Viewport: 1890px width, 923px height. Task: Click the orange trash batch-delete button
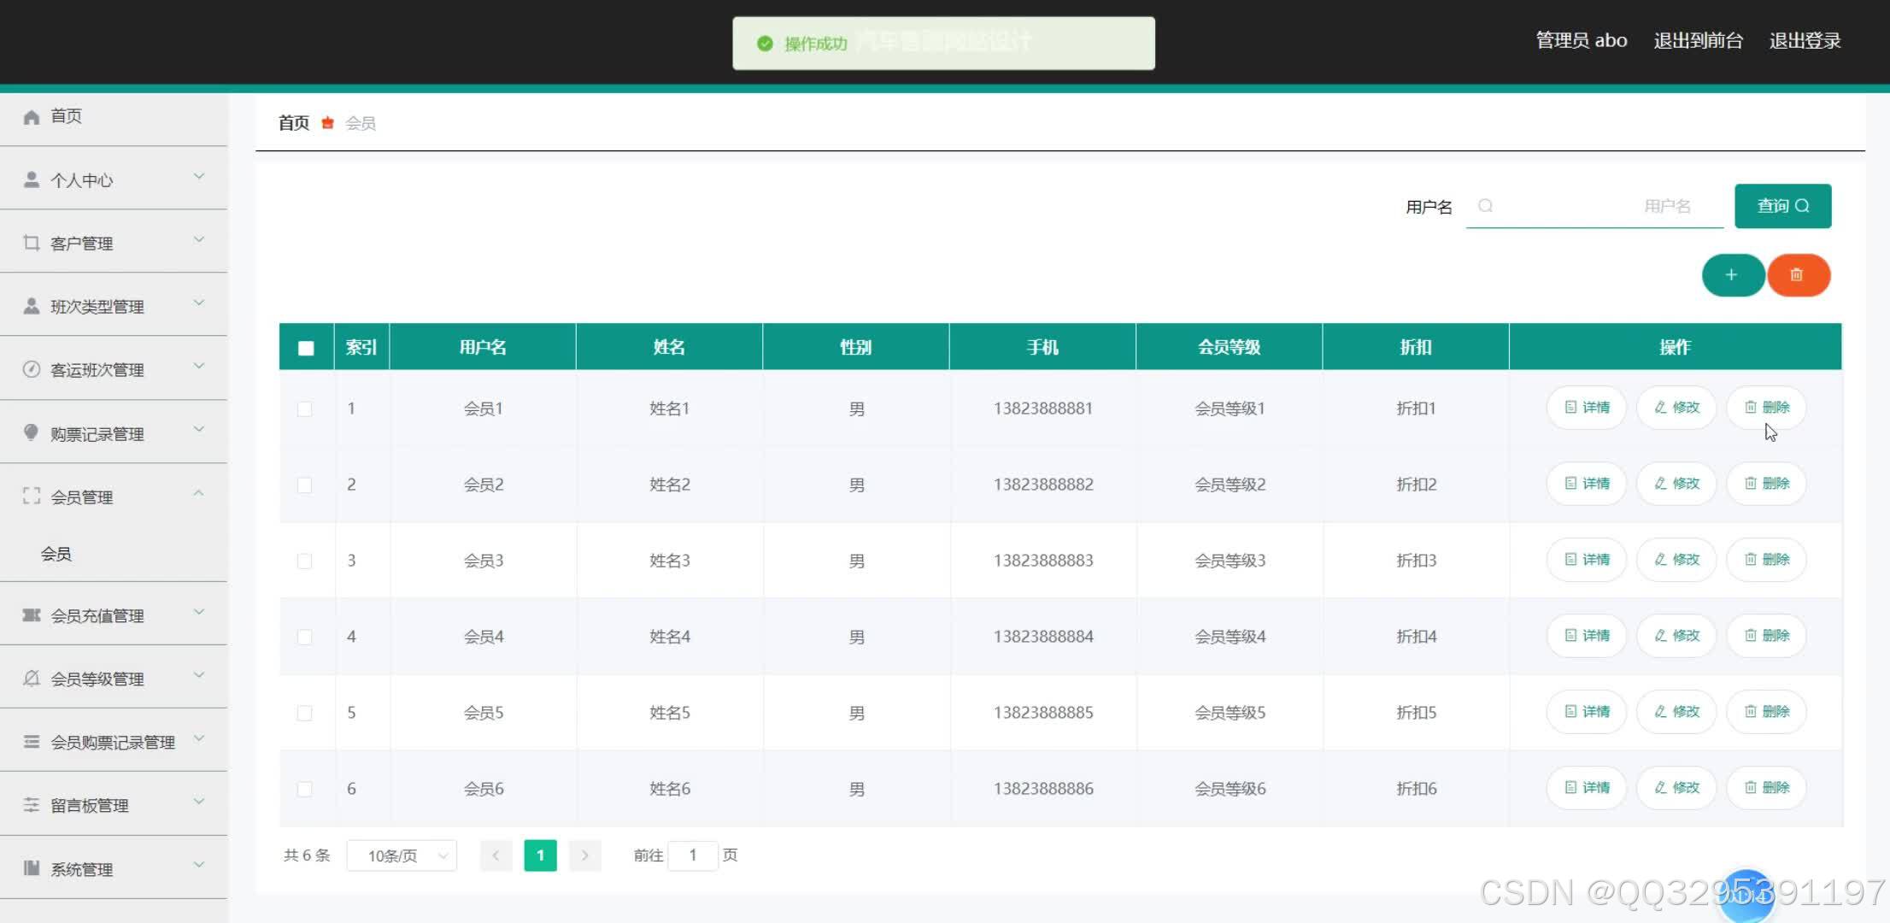point(1798,275)
